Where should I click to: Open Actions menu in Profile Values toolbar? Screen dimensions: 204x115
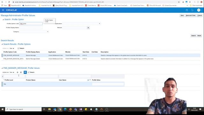coord(5,72)
